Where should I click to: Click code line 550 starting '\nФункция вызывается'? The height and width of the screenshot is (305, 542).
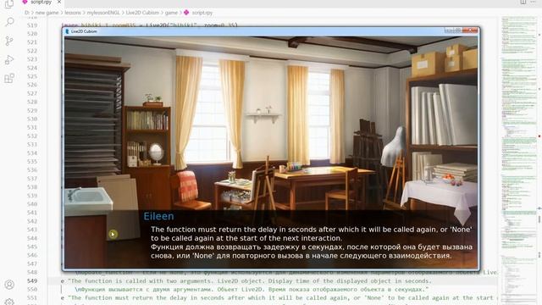point(252,290)
